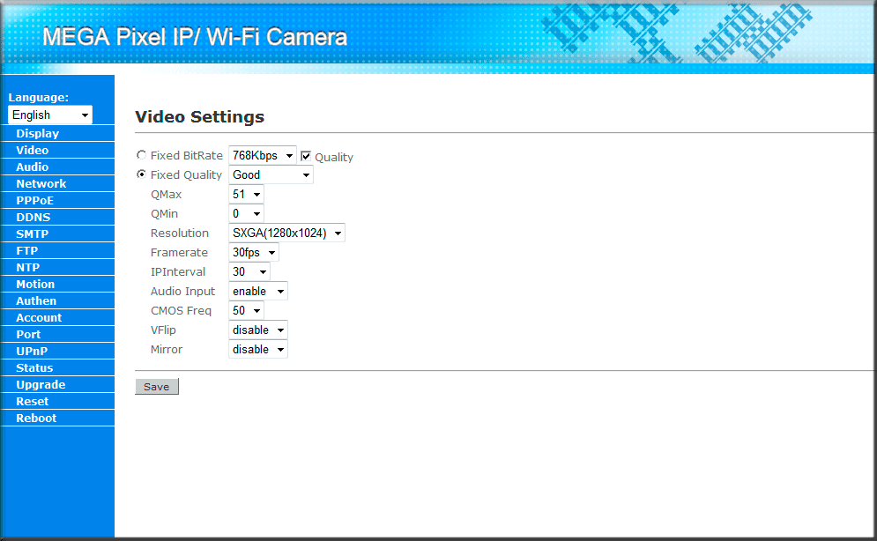
Task: View the Status page
Action: 57,367
